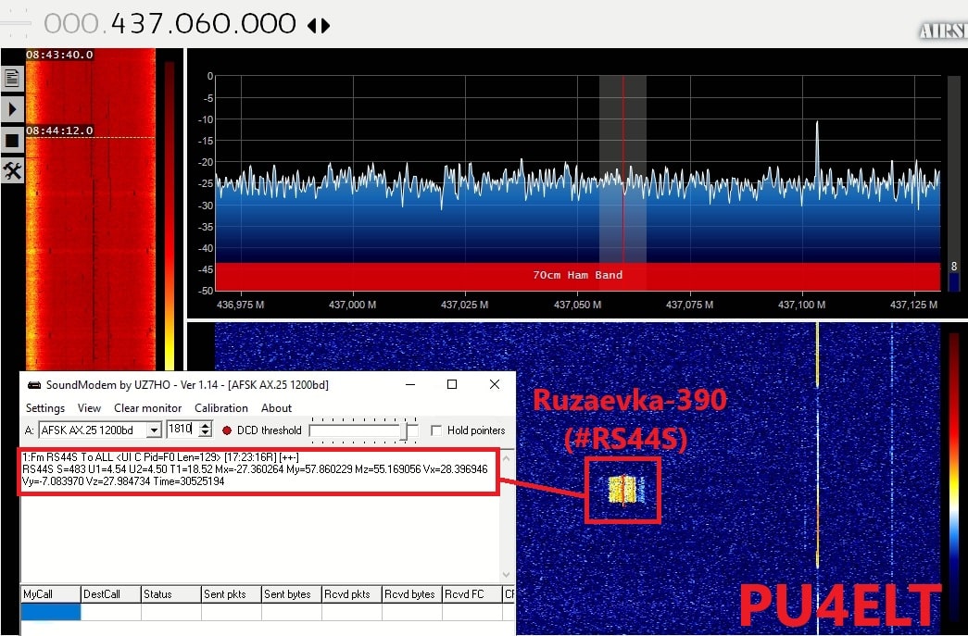Click the 1810 center frequency field
The height and width of the screenshot is (636, 968).
pos(182,429)
